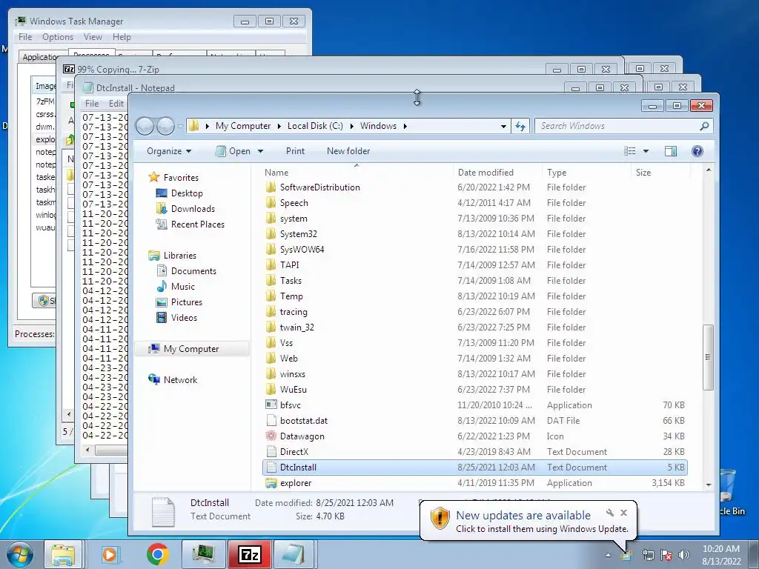Open the recent pages dropdown beside Forward

click(x=180, y=127)
